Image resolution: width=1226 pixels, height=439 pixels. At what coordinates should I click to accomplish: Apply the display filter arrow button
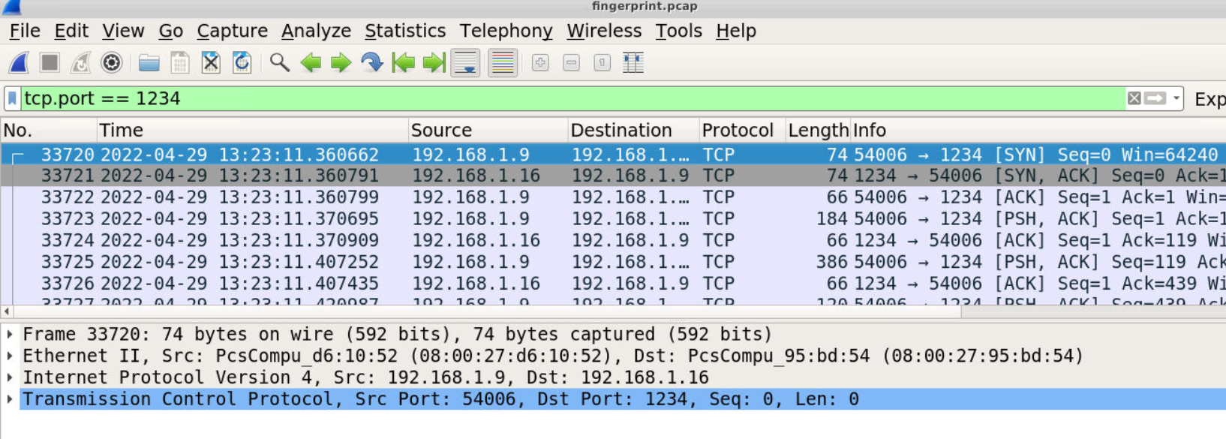tap(1155, 98)
